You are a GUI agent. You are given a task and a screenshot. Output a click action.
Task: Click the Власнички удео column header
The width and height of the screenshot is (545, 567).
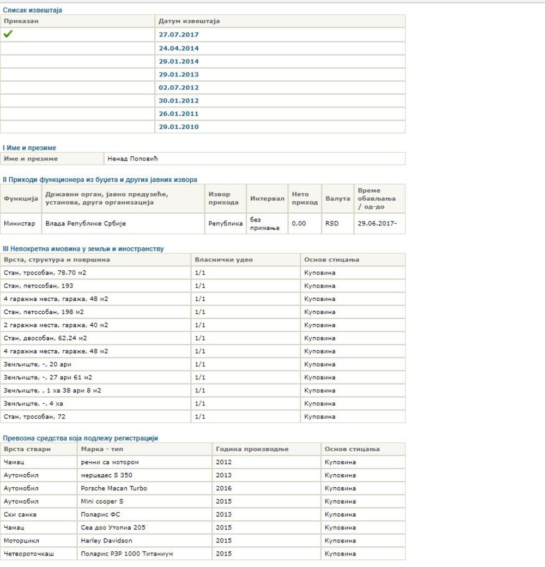[x=223, y=259]
